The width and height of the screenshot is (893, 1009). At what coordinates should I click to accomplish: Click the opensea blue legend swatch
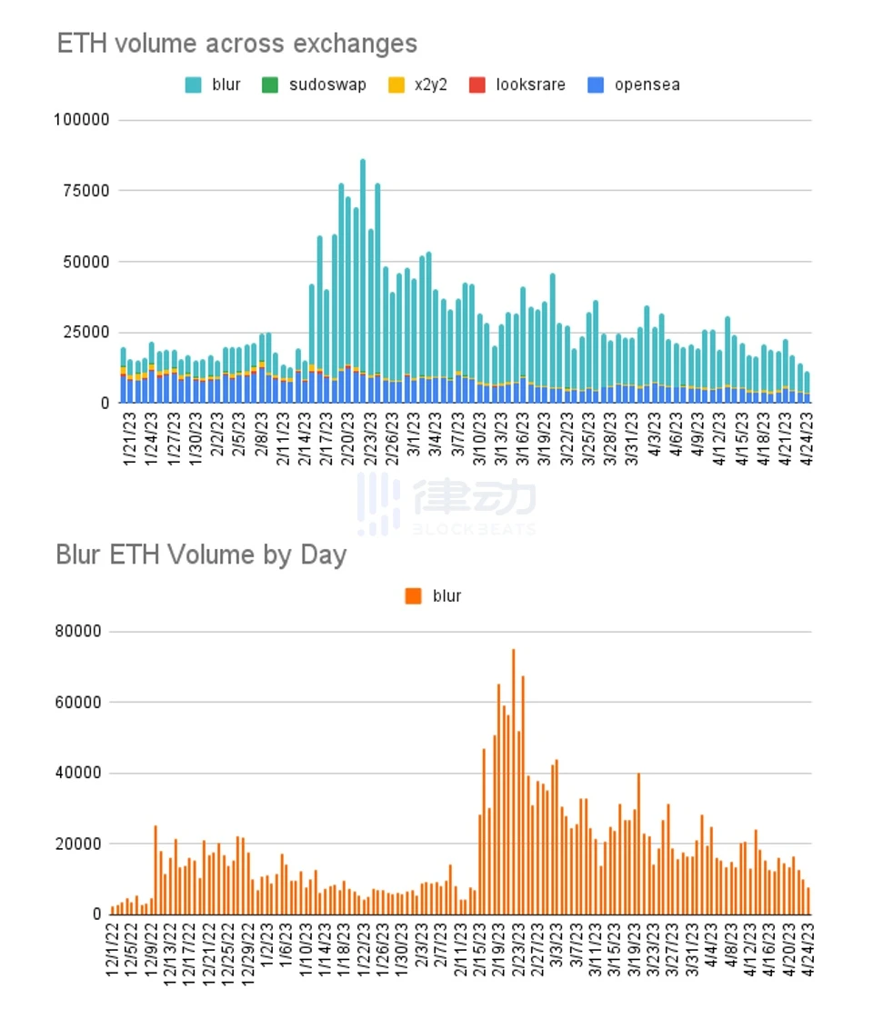[x=596, y=85]
